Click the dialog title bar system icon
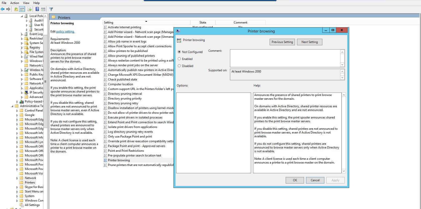 [178, 31]
